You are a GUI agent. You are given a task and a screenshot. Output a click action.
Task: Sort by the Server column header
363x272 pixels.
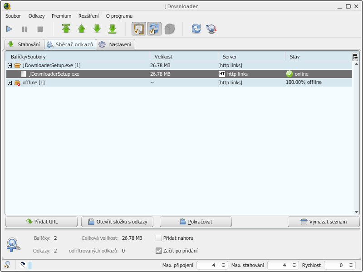point(252,57)
